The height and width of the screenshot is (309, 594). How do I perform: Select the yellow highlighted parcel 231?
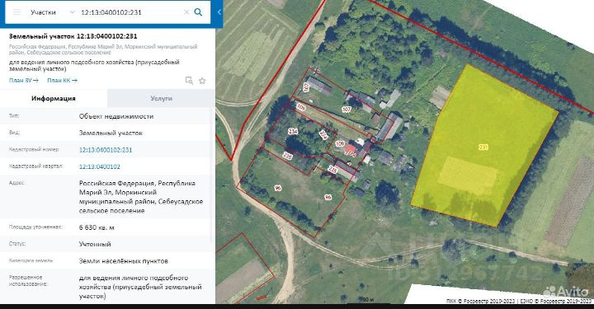click(483, 147)
